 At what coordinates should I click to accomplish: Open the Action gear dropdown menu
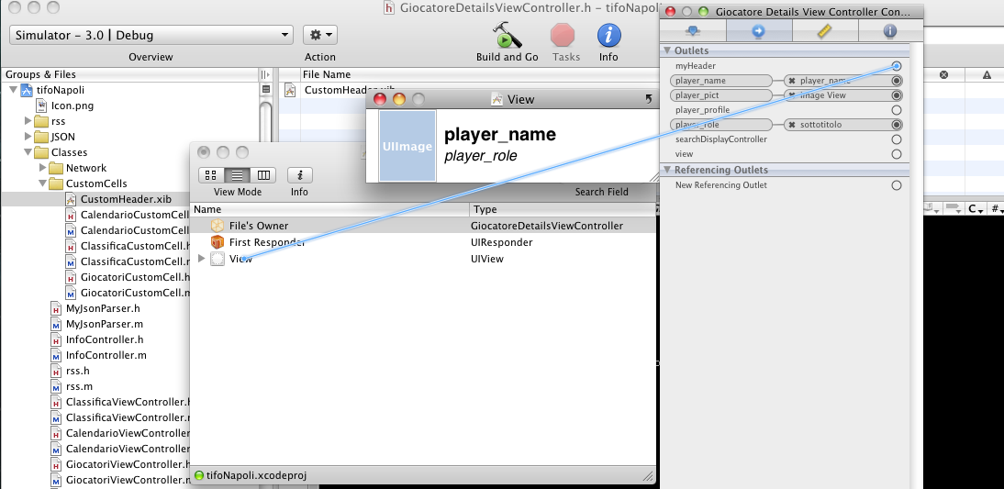320,35
